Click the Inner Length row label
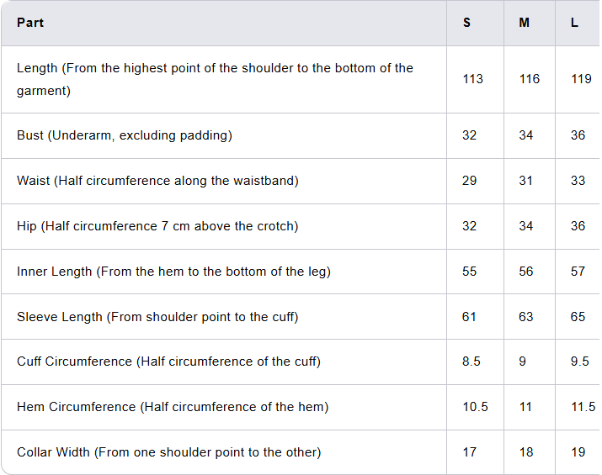Viewport: 602px width, 475px height. [x=173, y=272]
